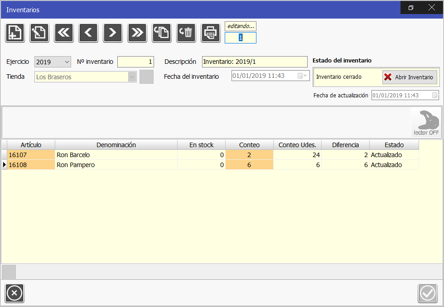
Task: Select the Conteo cell for Ron Barcelo
Action: 249,155
